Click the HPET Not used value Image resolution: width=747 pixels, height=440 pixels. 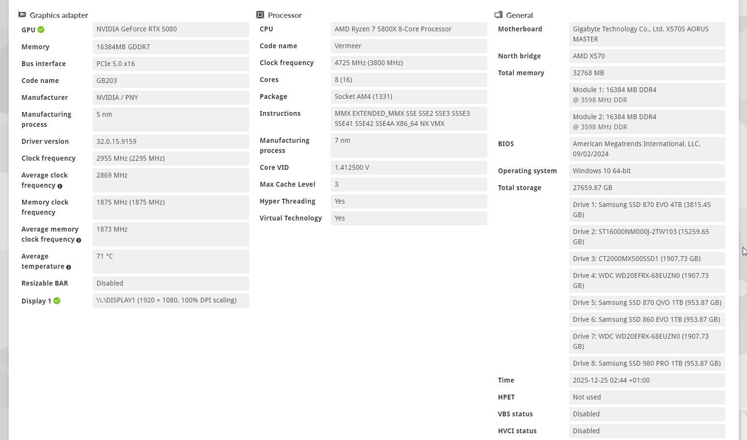(647, 397)
